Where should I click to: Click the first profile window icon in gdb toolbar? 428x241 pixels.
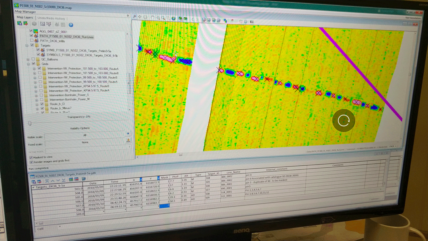coord(71,179)
